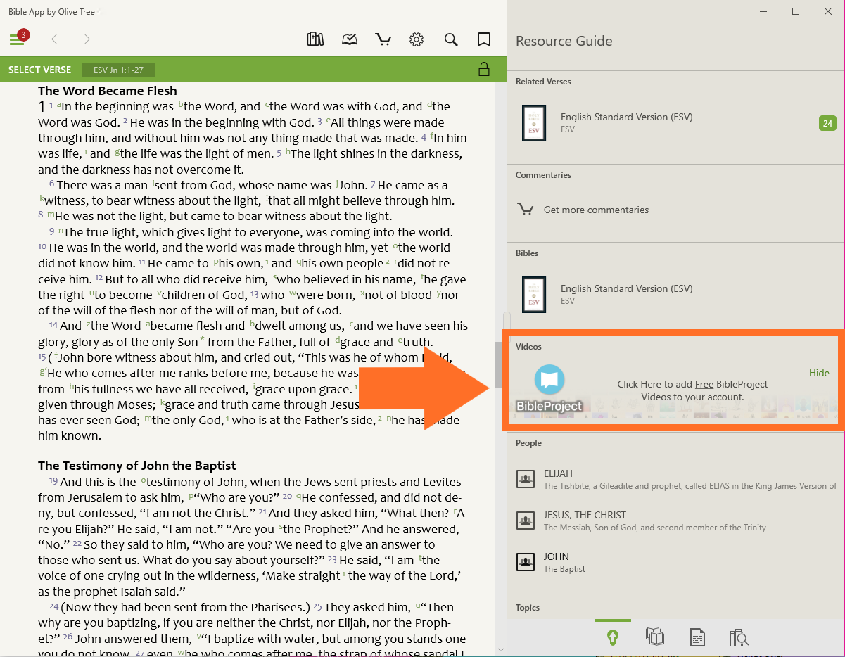845x657 pixels.
Task: Go back with the left arrow
Action: 57,39
